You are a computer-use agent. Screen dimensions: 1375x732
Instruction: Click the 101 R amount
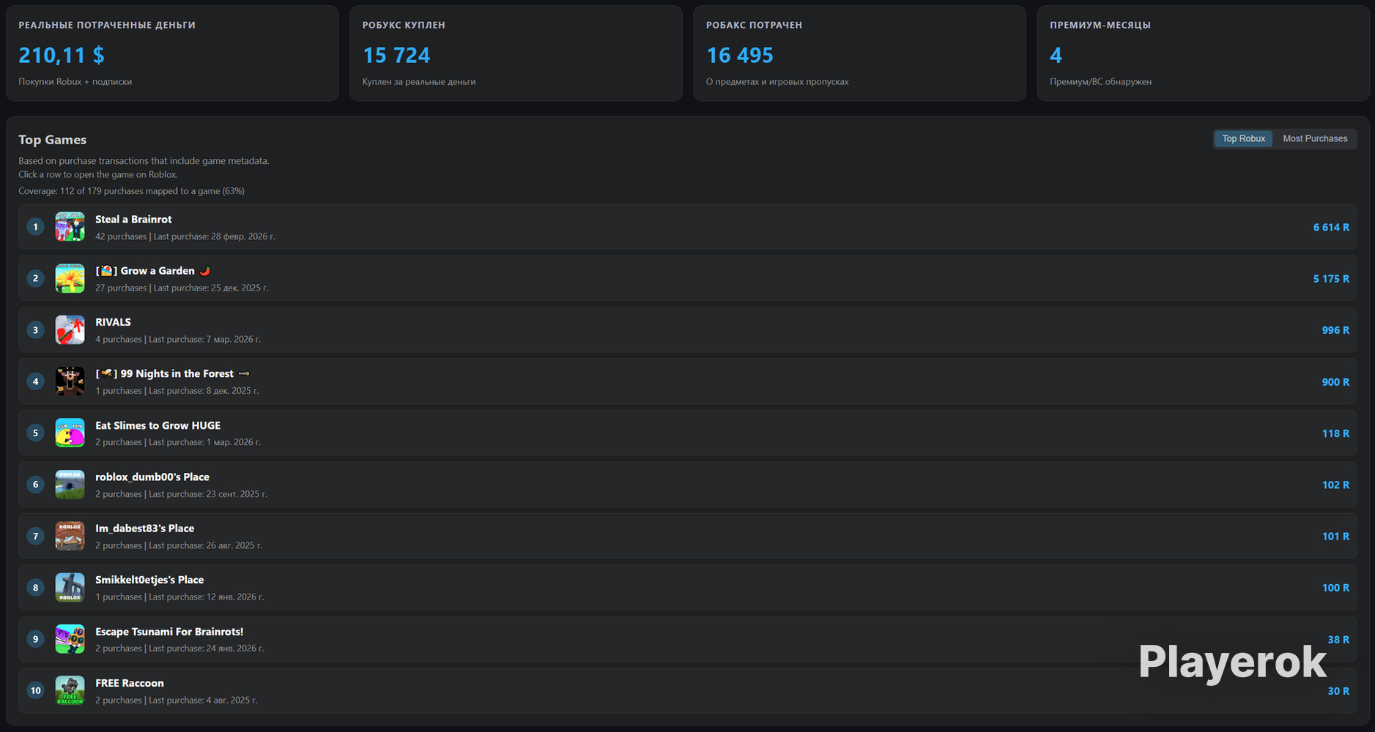pyautogui.click(x=1335, y=537)
